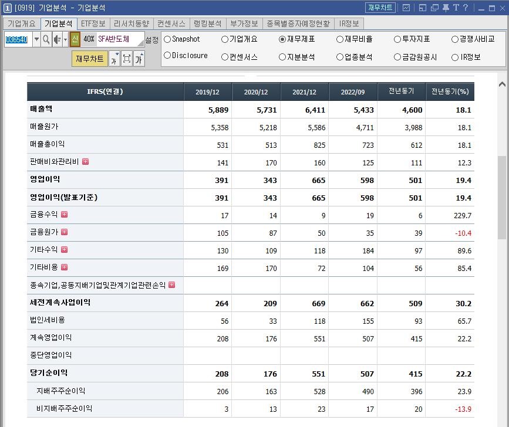This screenshot has height=427, width=509.
Task: Switch to the 리서치동향 tab
Action: 132,23
